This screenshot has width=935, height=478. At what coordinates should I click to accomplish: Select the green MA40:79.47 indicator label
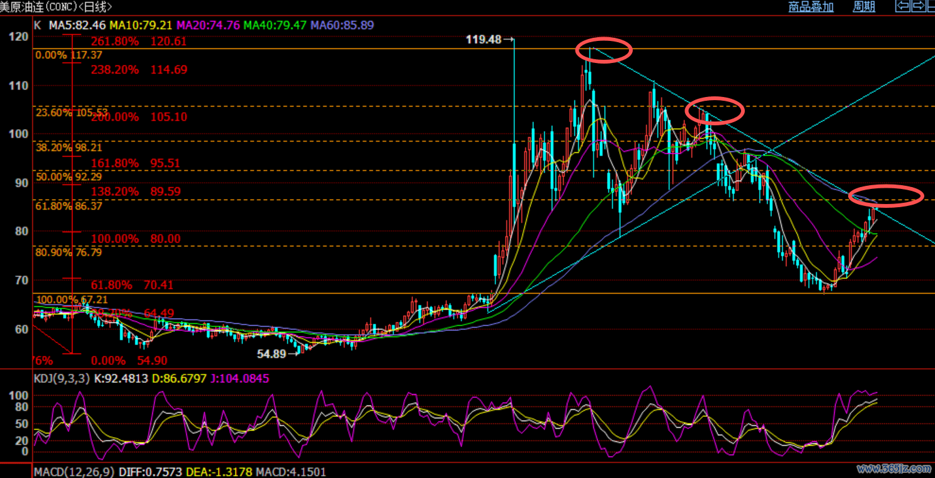(275, 26)
